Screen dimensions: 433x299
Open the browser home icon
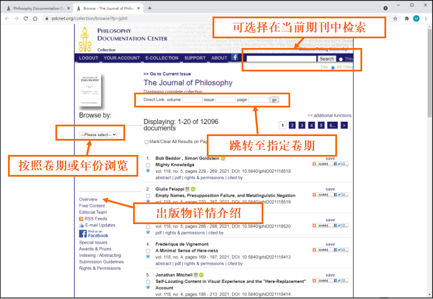click(35, 18)
